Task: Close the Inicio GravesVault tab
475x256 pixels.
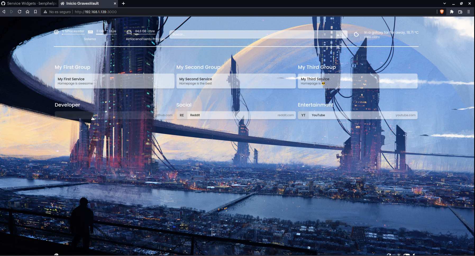Action: click(115, 3)
